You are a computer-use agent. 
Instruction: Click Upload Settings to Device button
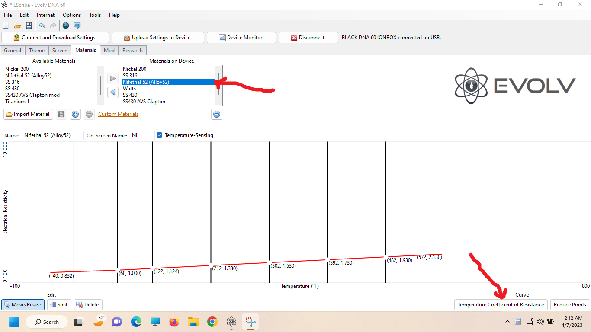(157, 38)
